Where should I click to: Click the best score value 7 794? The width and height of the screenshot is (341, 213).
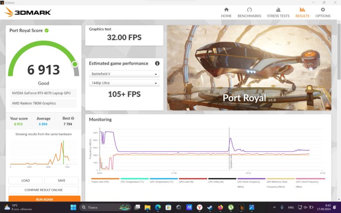[68, 124]
